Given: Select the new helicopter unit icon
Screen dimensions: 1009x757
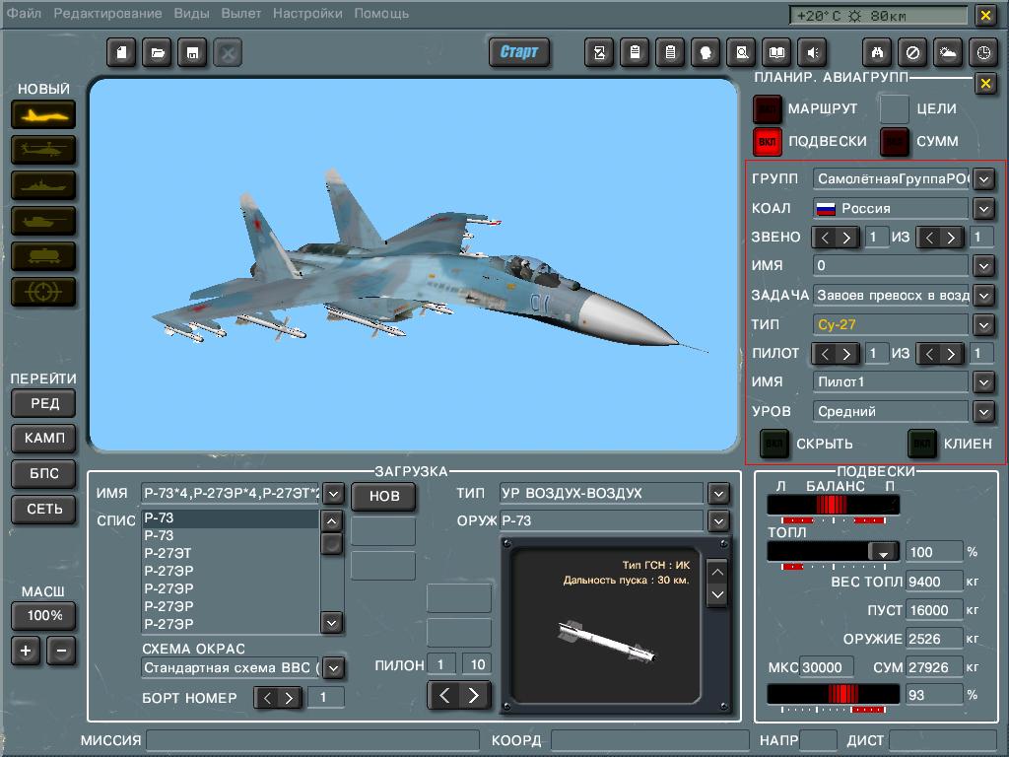Looking at the screenshot, I should pos(43,151).
